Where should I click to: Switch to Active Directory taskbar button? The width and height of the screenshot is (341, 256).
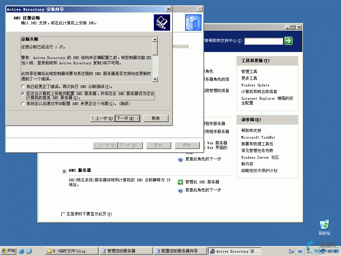coord(234,251)
